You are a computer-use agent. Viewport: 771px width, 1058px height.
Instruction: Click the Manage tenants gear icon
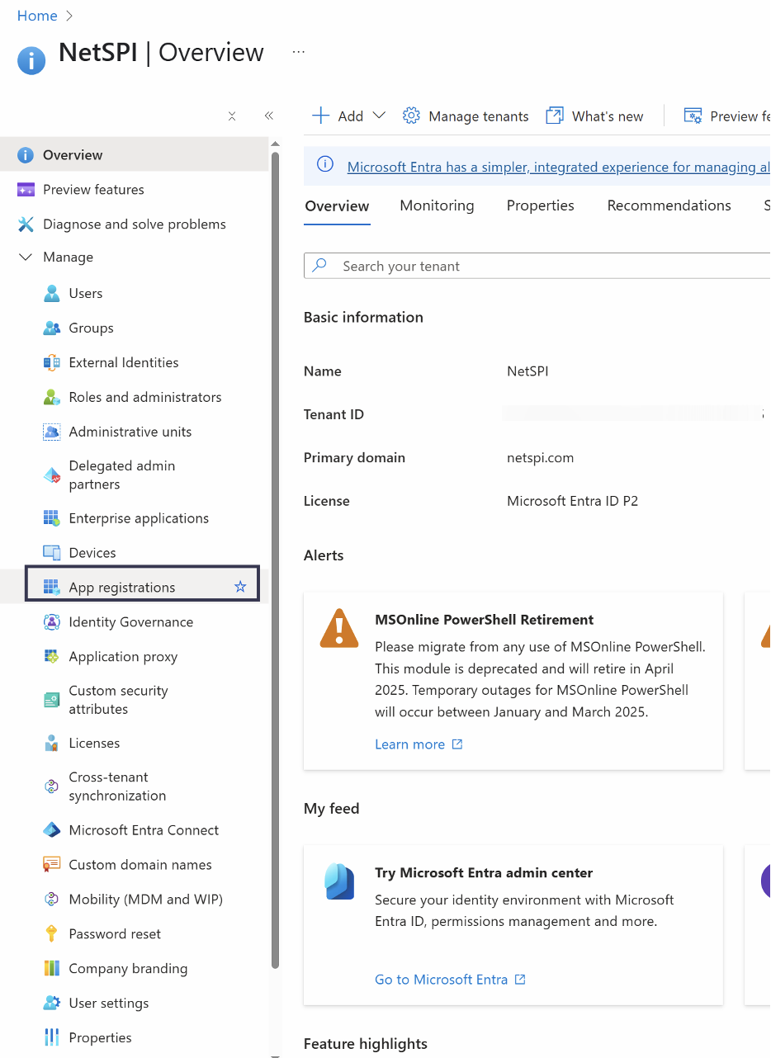tap(411, 116)
